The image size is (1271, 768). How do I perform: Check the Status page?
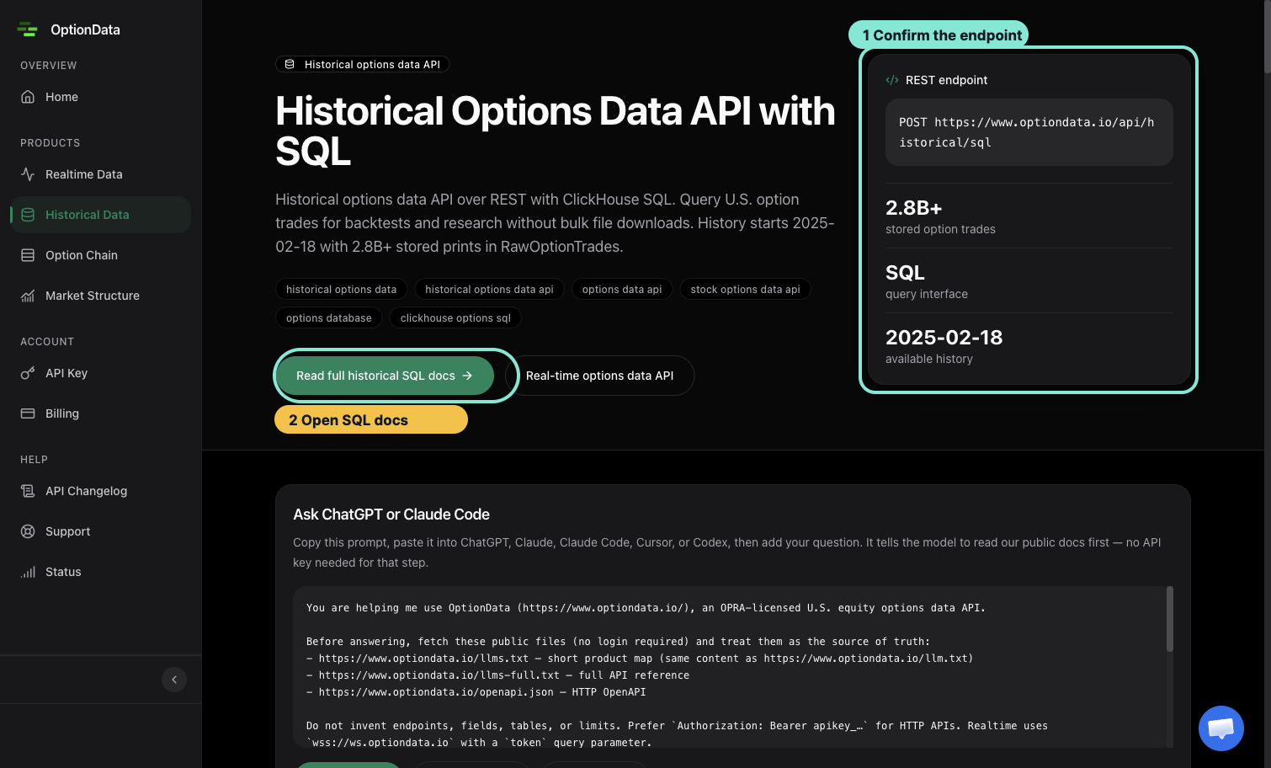100,572
